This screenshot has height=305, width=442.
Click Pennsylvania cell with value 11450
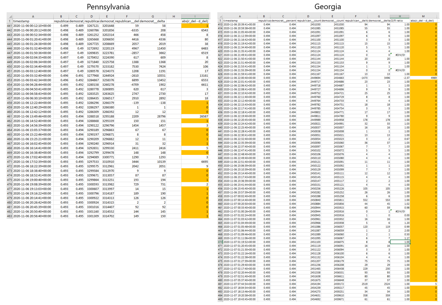[x=153, y=49]
